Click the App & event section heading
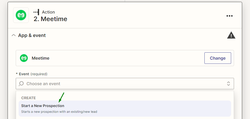 coord(32,35)
